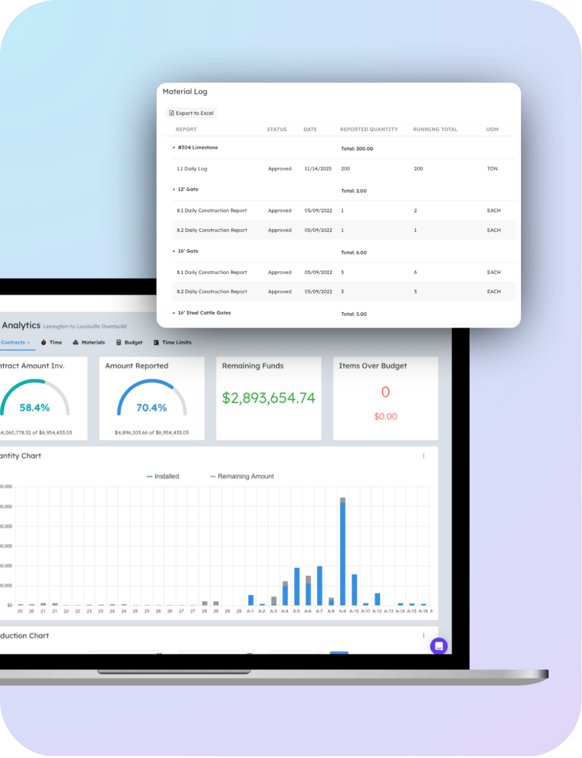Open the purple chat support widget

tap(439, 646)
